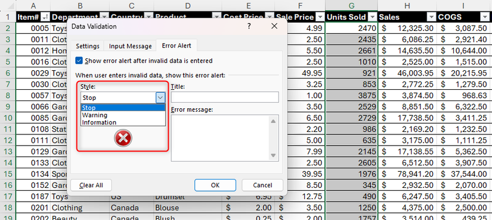Click the red Stop error icon
Viewport: 492px width, 220px height.
(x=123, y=138)
